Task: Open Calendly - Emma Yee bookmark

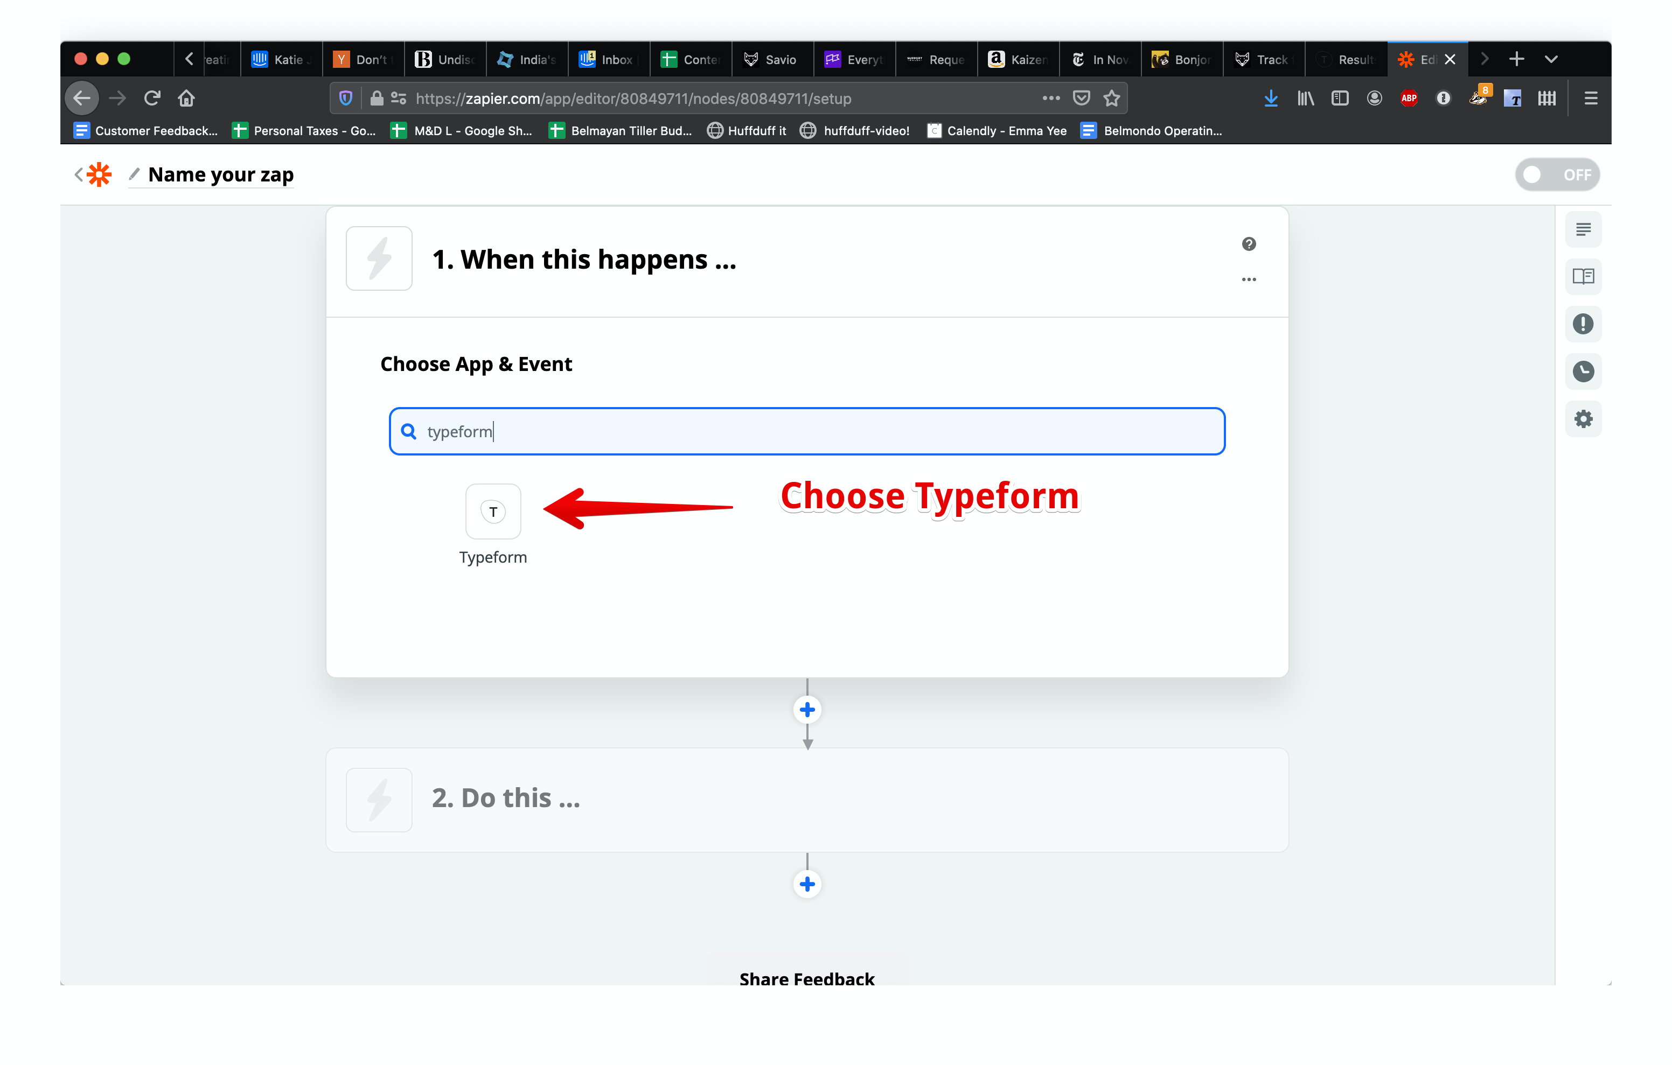Action: (997, 130)
